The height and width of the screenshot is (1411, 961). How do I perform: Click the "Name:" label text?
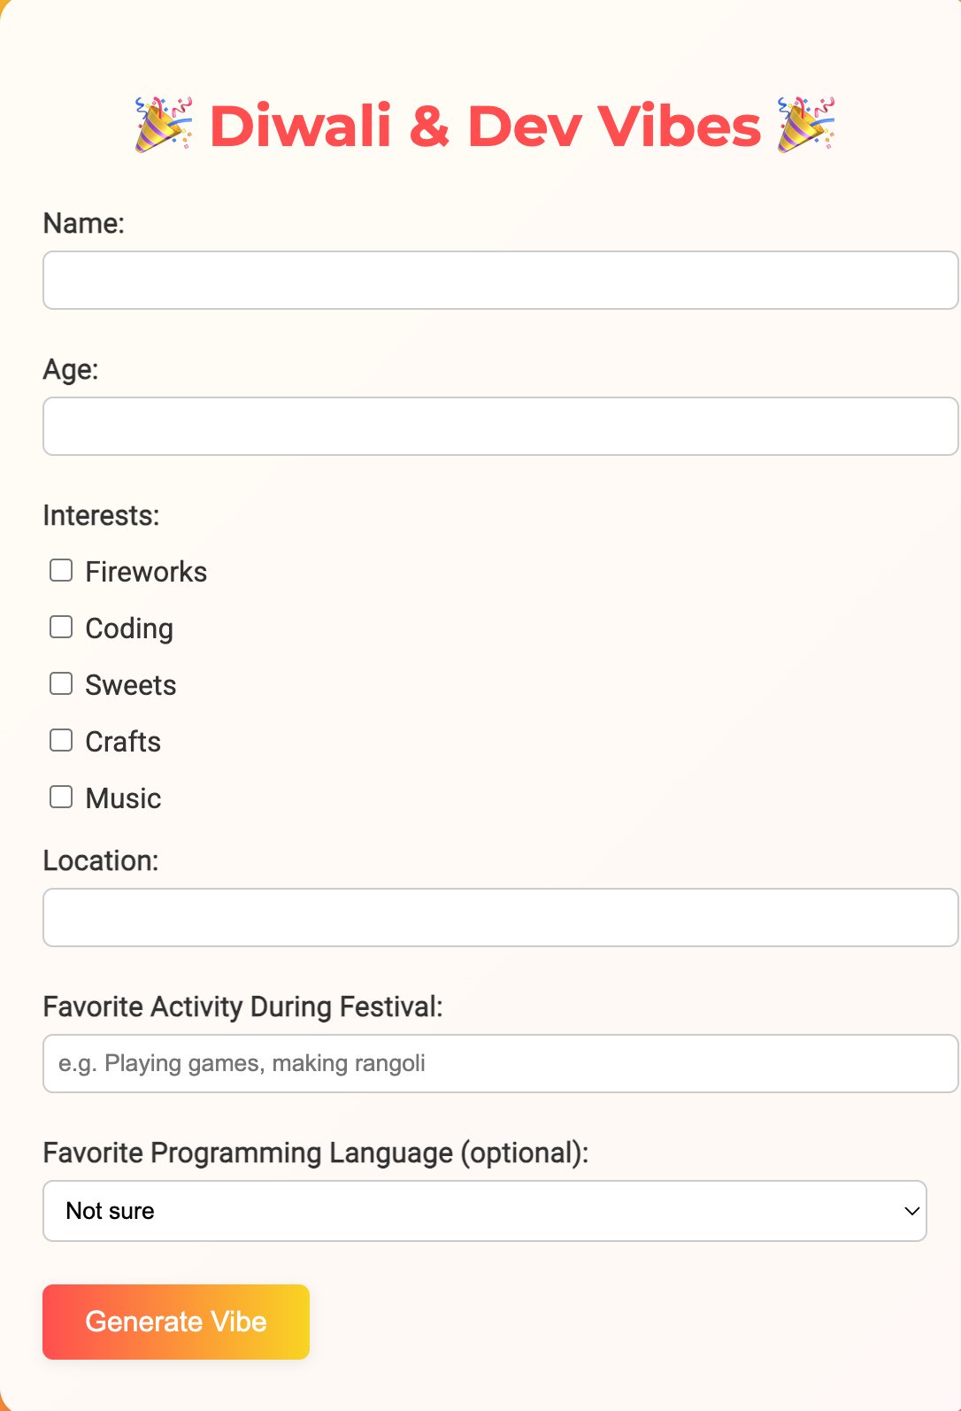[x=84, y=224]
